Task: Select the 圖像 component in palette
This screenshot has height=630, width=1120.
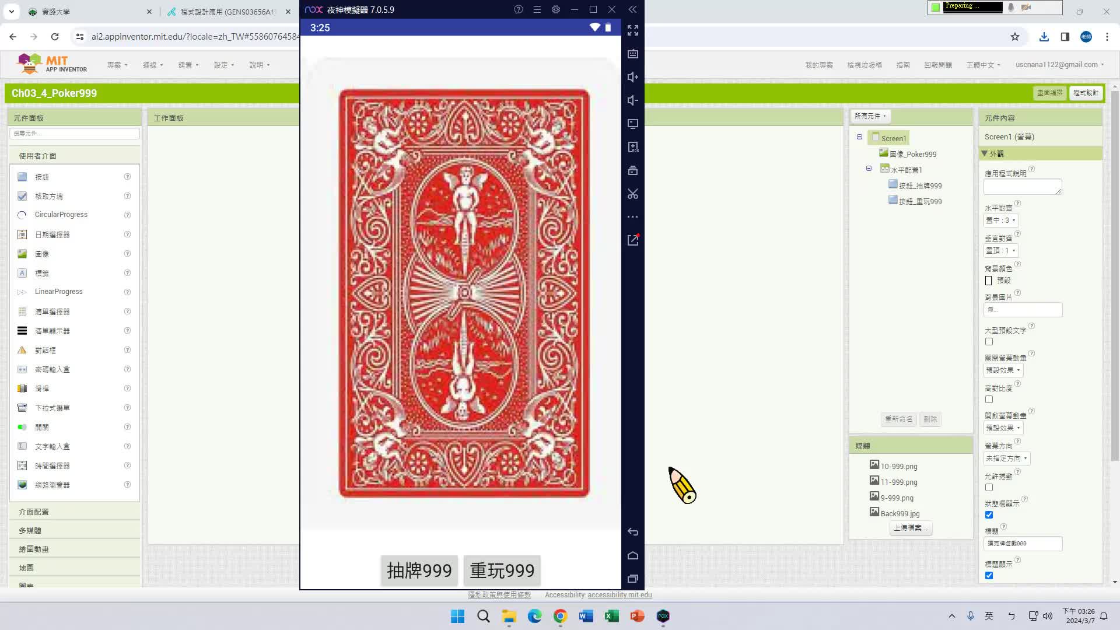Action: pos(42,254)
